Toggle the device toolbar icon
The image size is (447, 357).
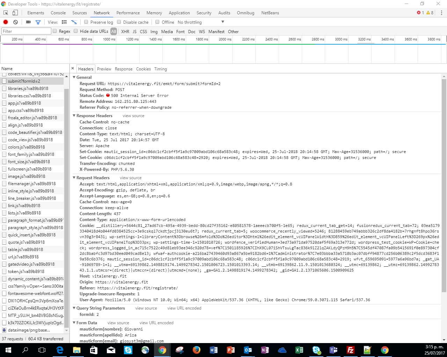tap(15, 13)
